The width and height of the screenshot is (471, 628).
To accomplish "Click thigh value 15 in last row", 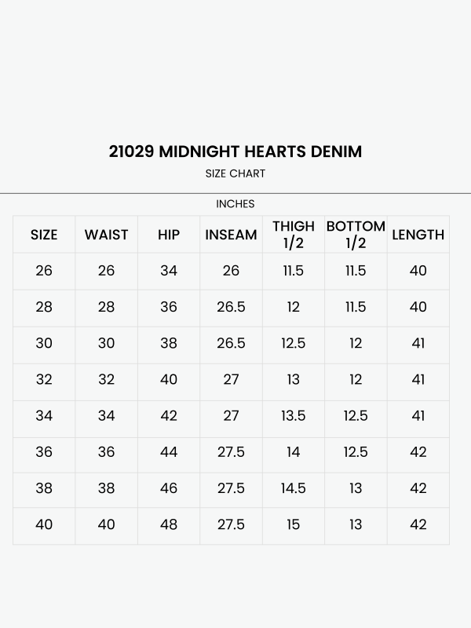I will coord(294,524).
